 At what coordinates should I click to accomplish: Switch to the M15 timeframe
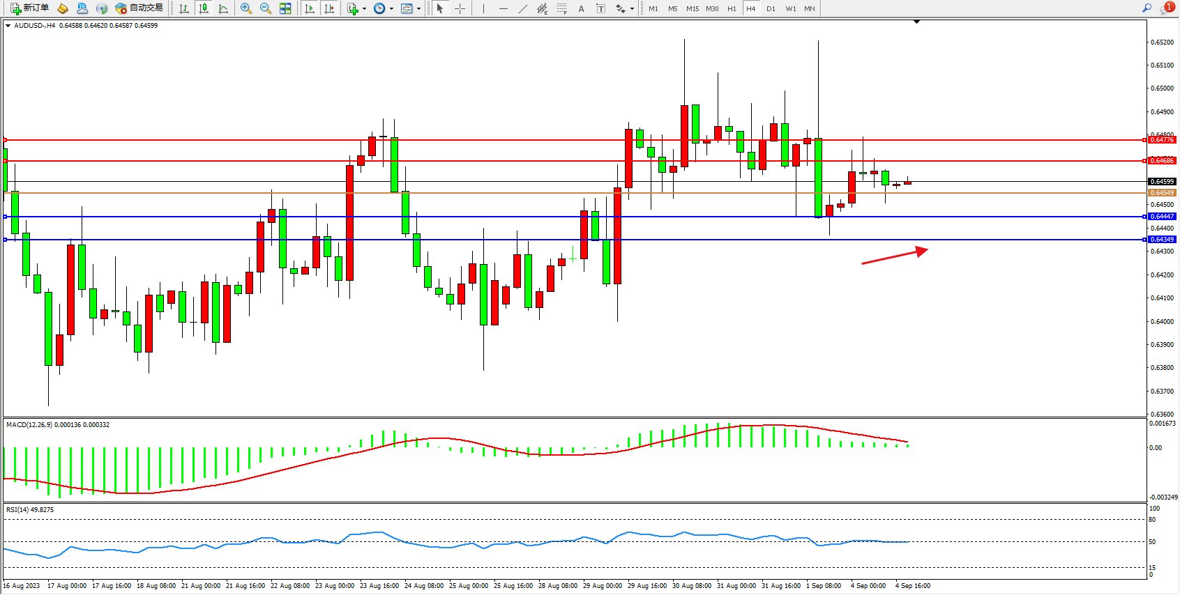pyautogui.click(x=692, y=8)
